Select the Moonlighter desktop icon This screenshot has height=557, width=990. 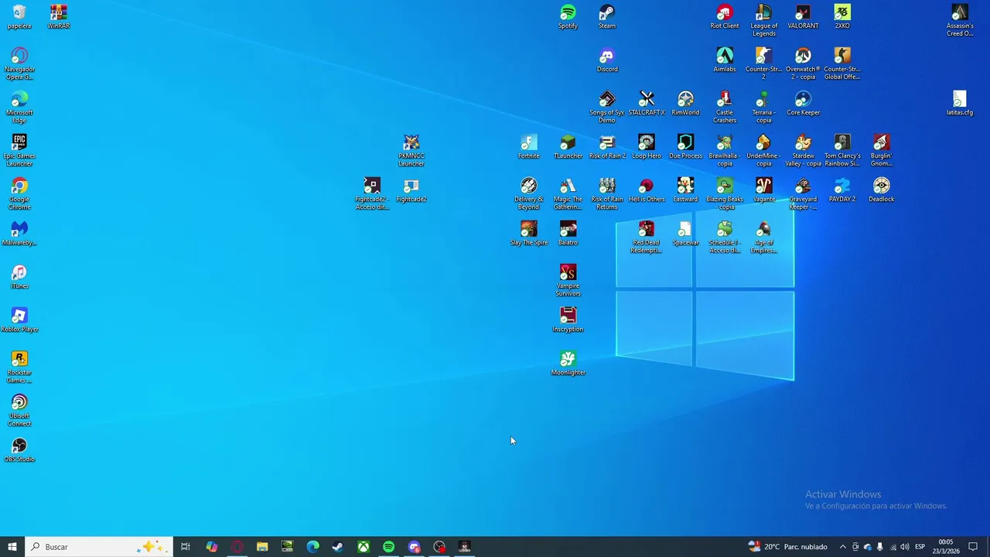click(568, 364)
